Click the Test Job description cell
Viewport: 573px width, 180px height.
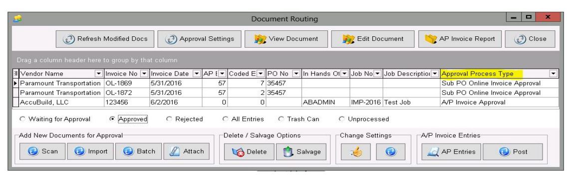pyautogui.click(x=411, y=102)
